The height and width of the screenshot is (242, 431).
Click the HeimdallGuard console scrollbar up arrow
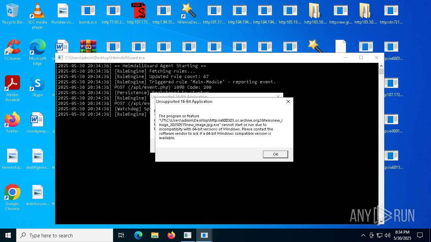point(381,66)
